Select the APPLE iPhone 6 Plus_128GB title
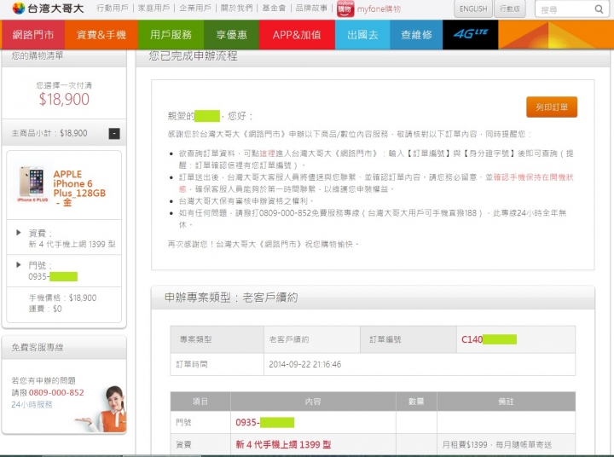 (79, 188)
